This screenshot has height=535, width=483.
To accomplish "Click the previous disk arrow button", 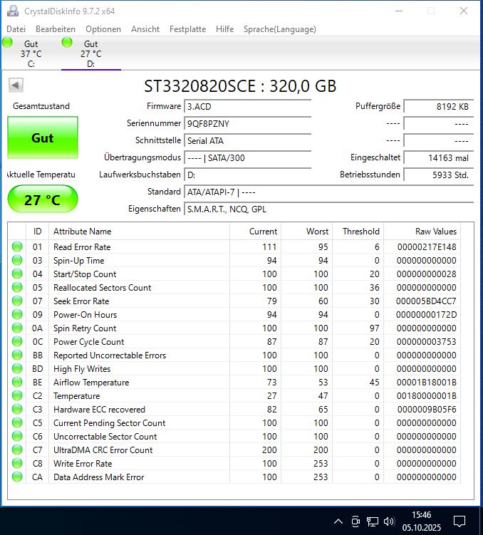I will (16, 85).
